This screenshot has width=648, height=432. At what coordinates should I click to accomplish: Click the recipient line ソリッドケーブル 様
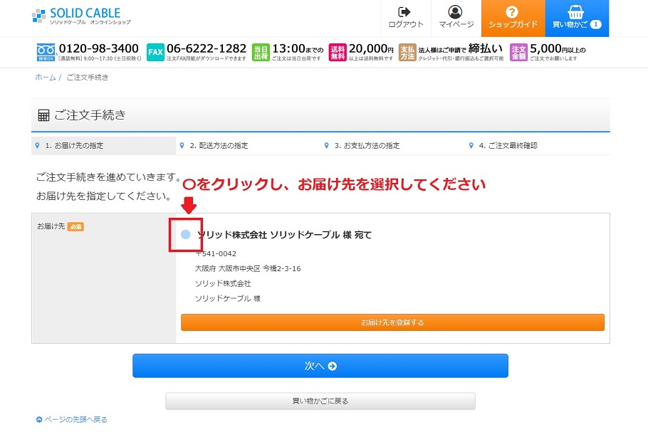tap(228, 298)
